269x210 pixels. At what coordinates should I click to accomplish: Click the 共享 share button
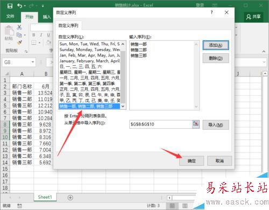(x=253, y=17)
